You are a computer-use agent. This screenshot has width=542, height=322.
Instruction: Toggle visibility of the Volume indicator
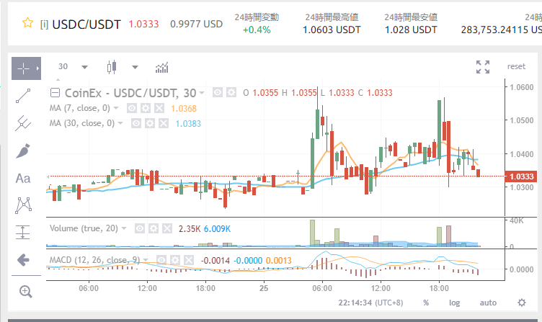click(141, 228)
